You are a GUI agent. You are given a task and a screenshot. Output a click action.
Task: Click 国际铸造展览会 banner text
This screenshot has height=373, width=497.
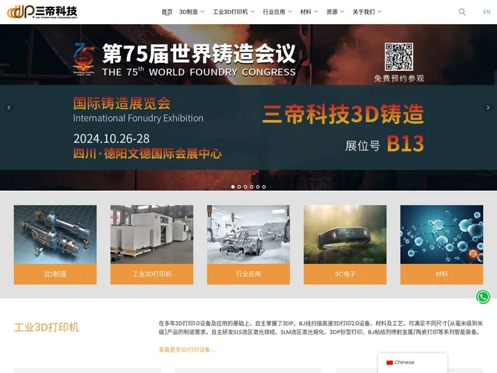click(x=122, y=104)
